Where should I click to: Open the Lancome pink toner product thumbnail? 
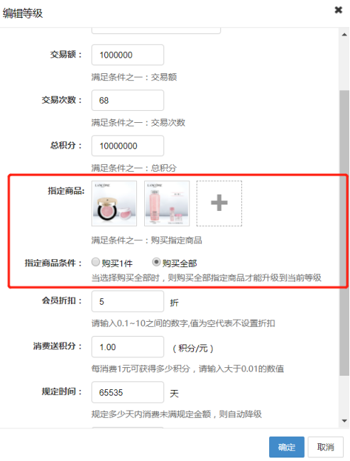click(x=167, y=203)
